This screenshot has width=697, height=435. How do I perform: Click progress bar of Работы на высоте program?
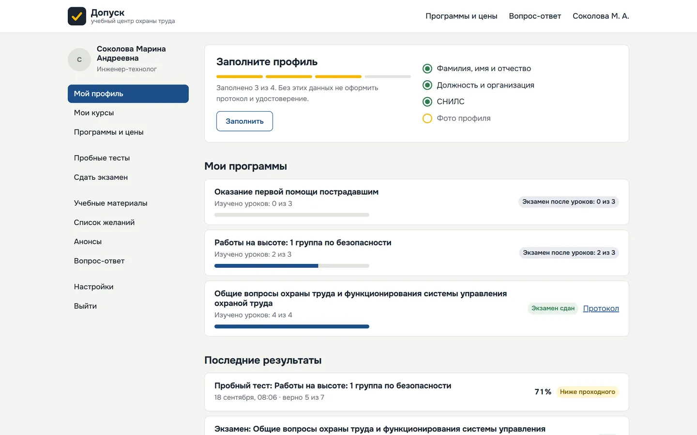(x=292, y=266)
